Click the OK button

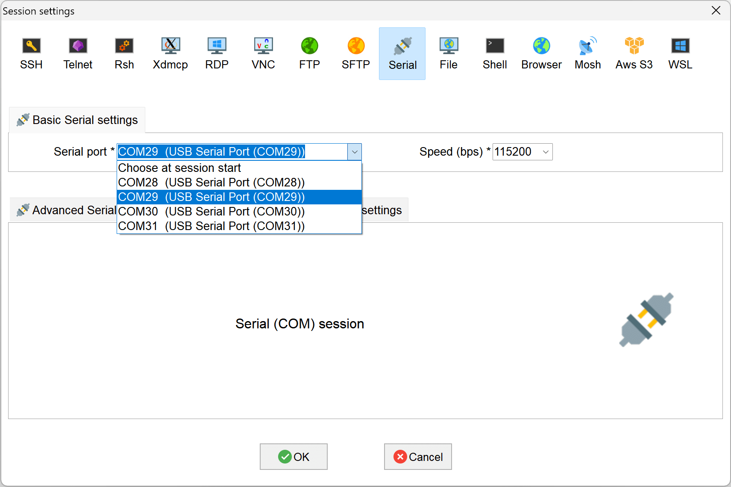(x=294, y=457)
